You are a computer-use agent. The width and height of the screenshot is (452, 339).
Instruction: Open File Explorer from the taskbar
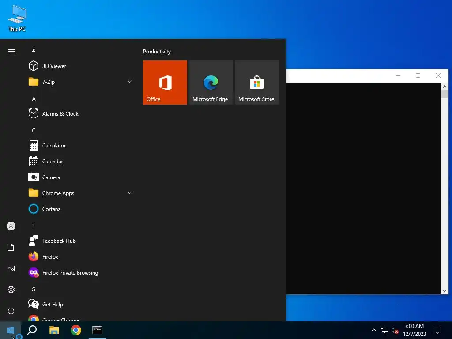54,330
